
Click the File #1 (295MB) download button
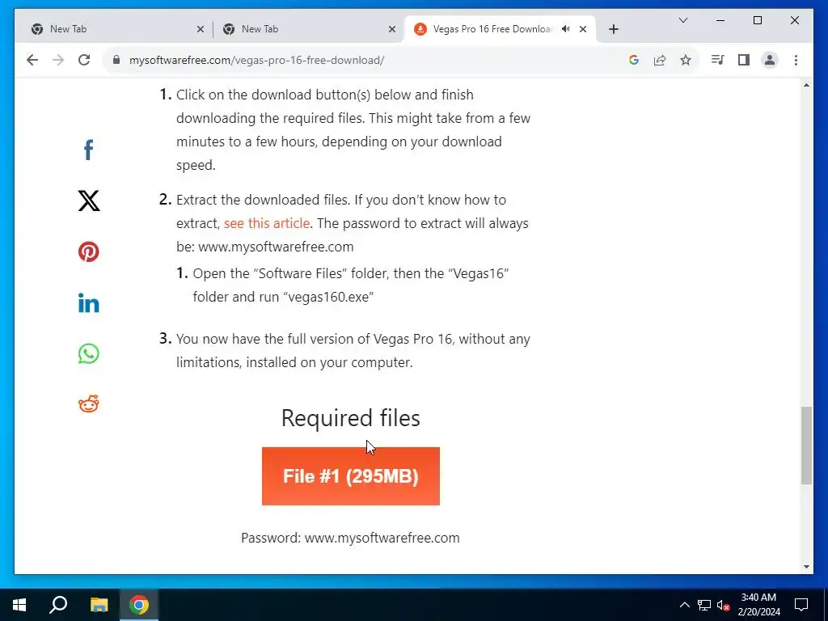pos(351,475)
